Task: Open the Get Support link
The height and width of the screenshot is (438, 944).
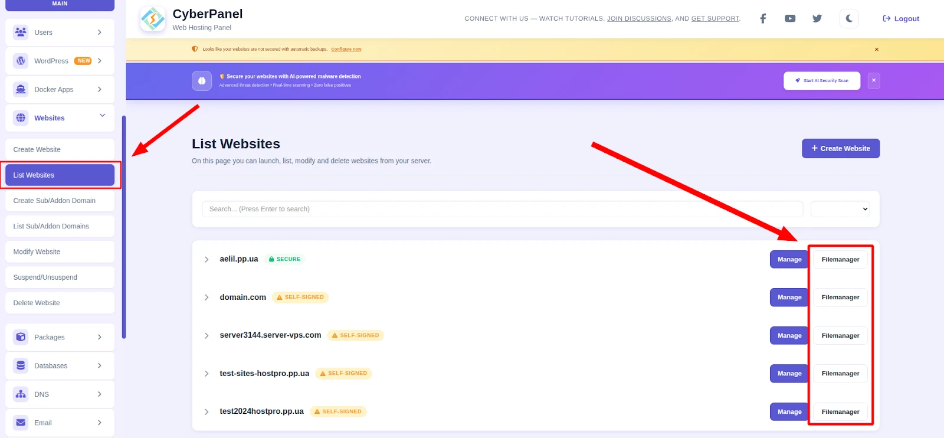Action: tap(715, 19)
